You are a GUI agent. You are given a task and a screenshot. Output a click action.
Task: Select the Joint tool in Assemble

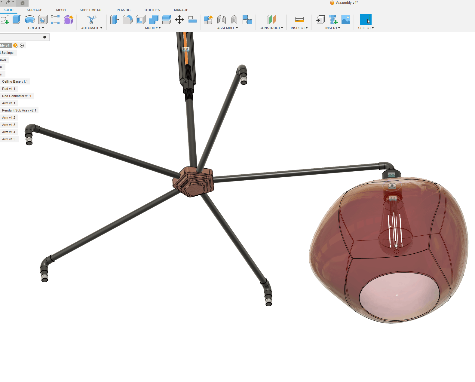222,20
